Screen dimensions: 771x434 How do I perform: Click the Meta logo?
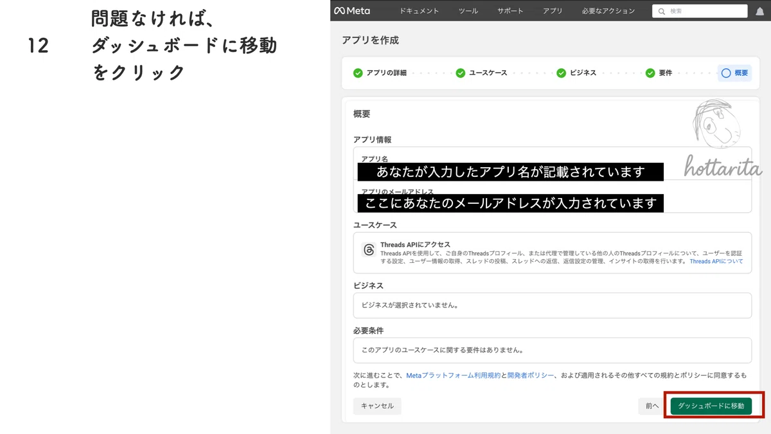click(x=352, y=11)
